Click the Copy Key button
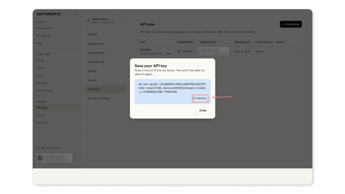This screenshot has width=345, height=194. [200, 98]
